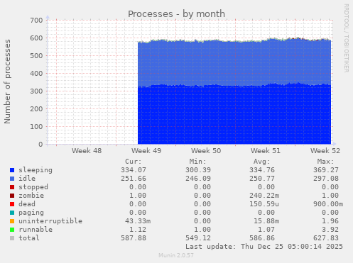Click the 'Week 49' axis label
This screenshot has width=353, height=263.
coord(146,151)
